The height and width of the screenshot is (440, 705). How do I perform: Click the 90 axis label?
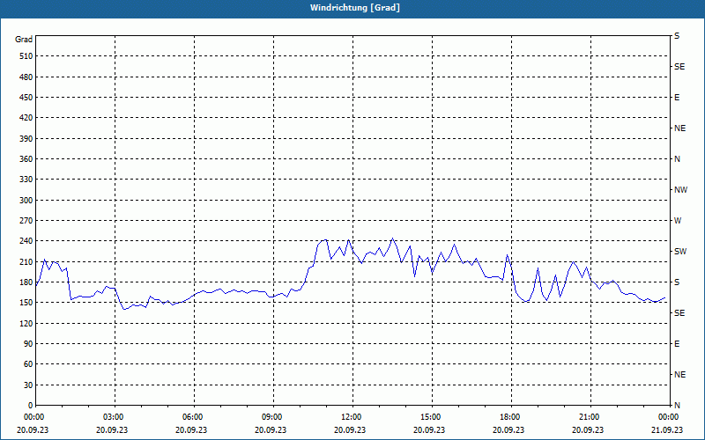29,344
